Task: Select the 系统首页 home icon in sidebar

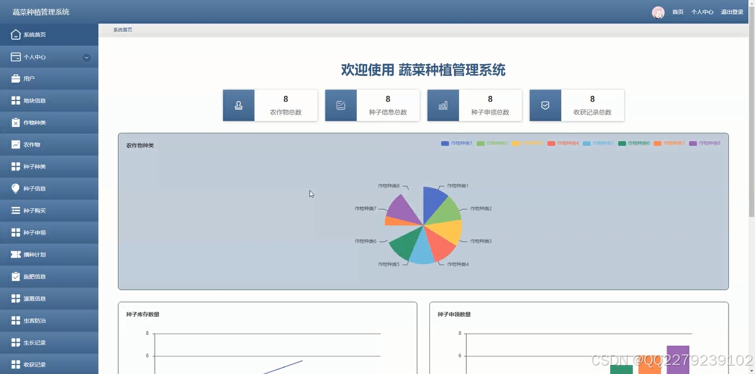Action: tap(15, 34)
